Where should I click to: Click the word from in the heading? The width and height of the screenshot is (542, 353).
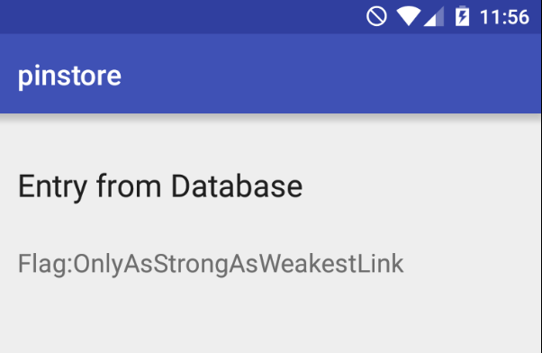tap(129, 186)
